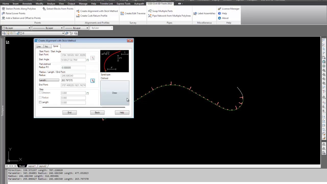This screenshot has height=184, width=327.
Task: Click the Draw button
Action: coord(115,93)
